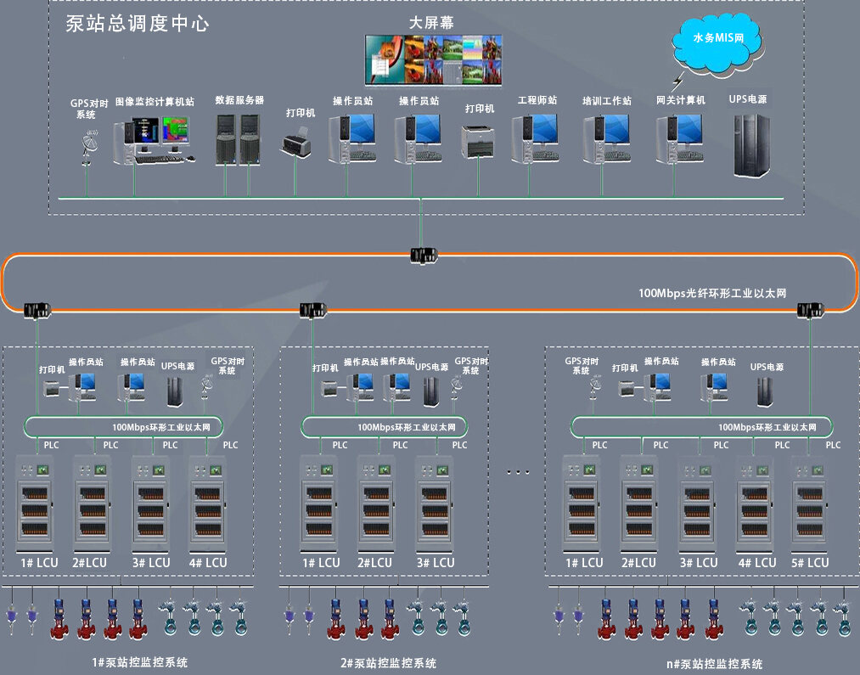Click the big screen video wall display
Viewport: 860px width, 675px height.
point(434,59)
